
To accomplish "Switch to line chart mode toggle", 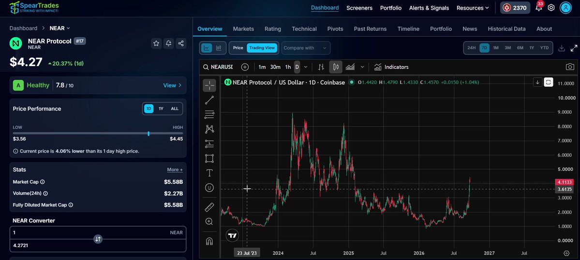I will coord(206,48).
